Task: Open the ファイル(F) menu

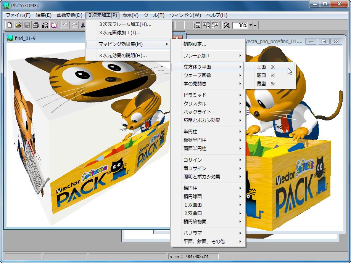Action: 18,15
